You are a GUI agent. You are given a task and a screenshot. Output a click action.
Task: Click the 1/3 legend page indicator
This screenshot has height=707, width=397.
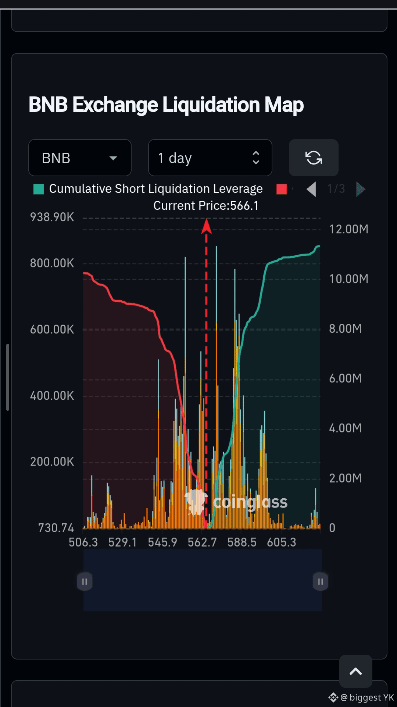(336, 189)
